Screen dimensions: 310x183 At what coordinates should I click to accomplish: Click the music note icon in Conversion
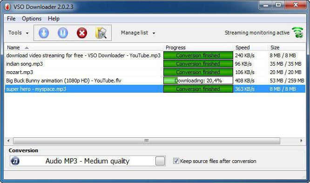click(15, 161)
